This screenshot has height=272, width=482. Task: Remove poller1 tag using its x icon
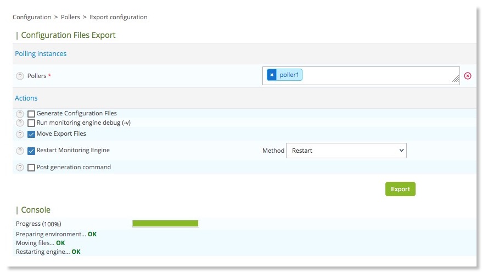point(272,75)
